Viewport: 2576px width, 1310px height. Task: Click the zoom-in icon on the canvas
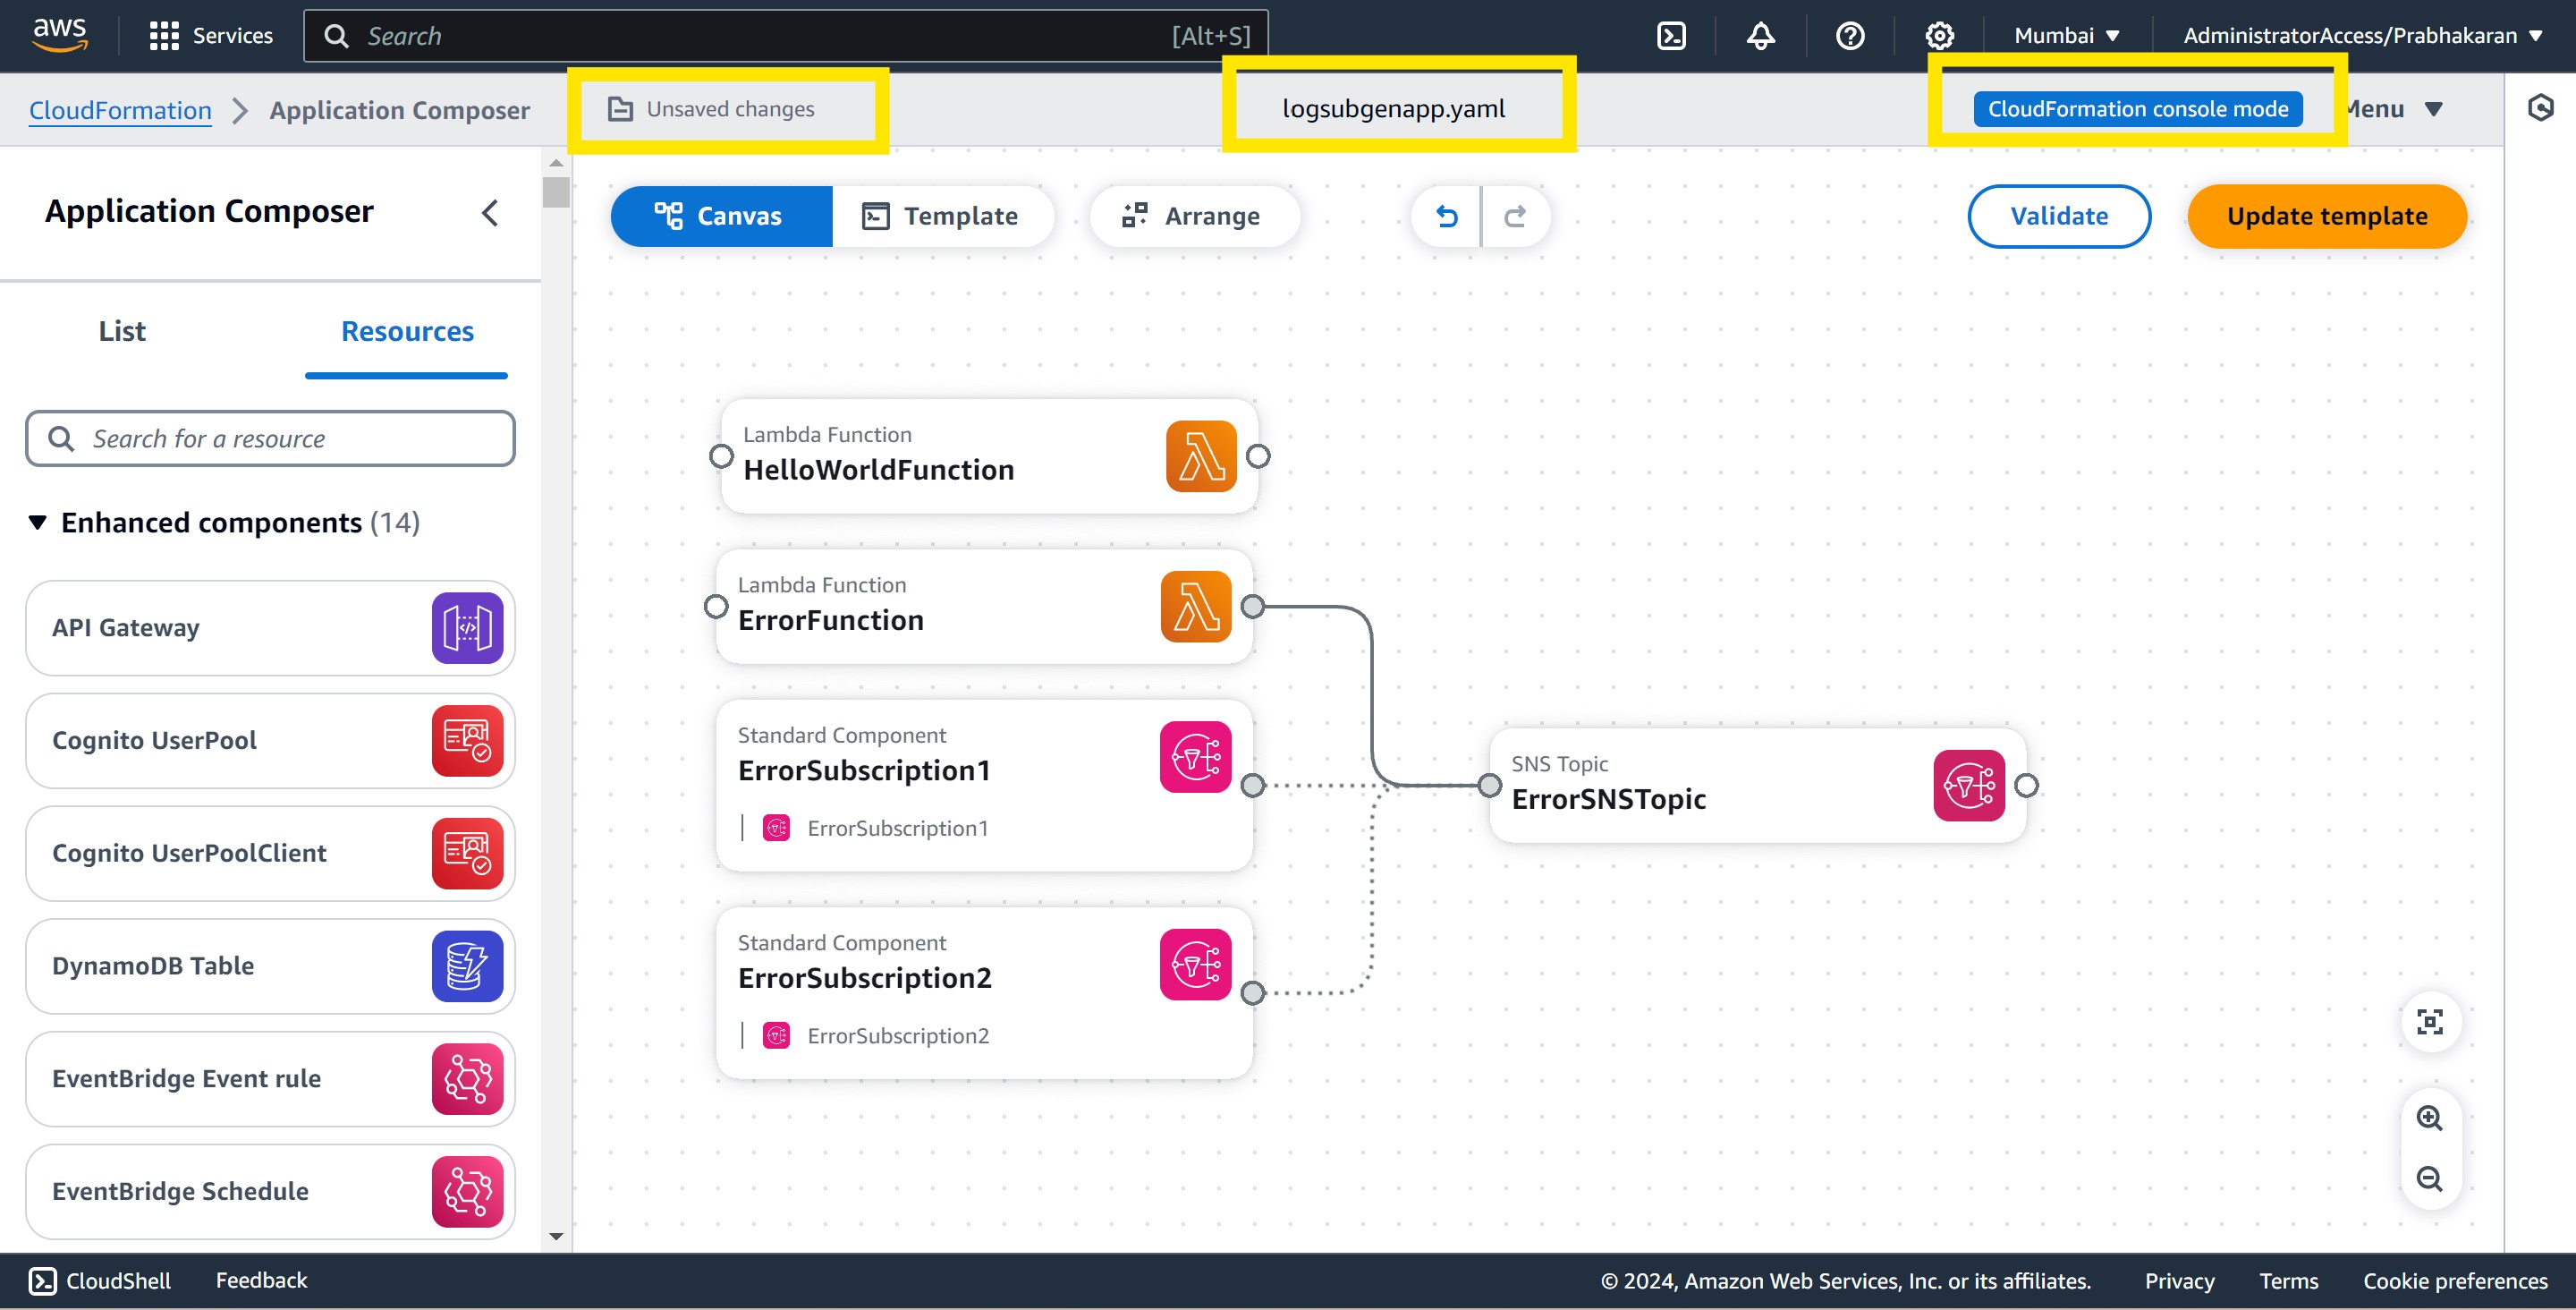[x=2430, y=1118]
